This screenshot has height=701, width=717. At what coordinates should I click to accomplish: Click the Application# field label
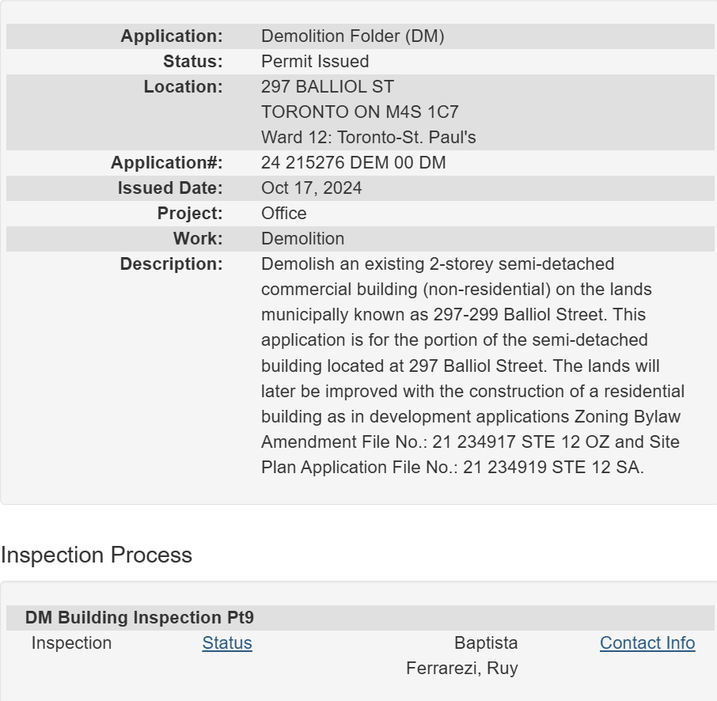(x=166, y=163)
